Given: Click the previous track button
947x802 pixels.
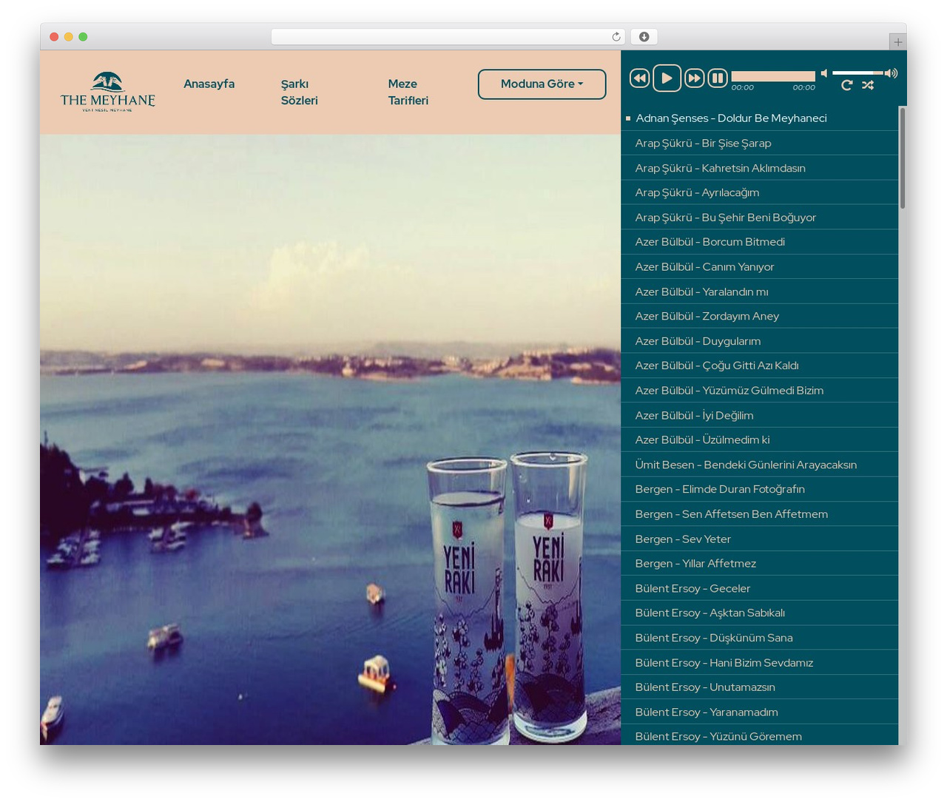Looking at the screenshot, I should click(x=640, y=78).
